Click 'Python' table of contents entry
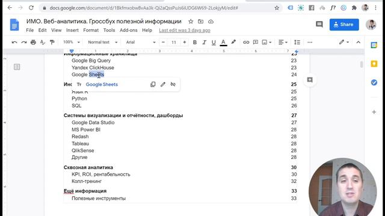This screenshot has width=385, height=216. [79, 98]
